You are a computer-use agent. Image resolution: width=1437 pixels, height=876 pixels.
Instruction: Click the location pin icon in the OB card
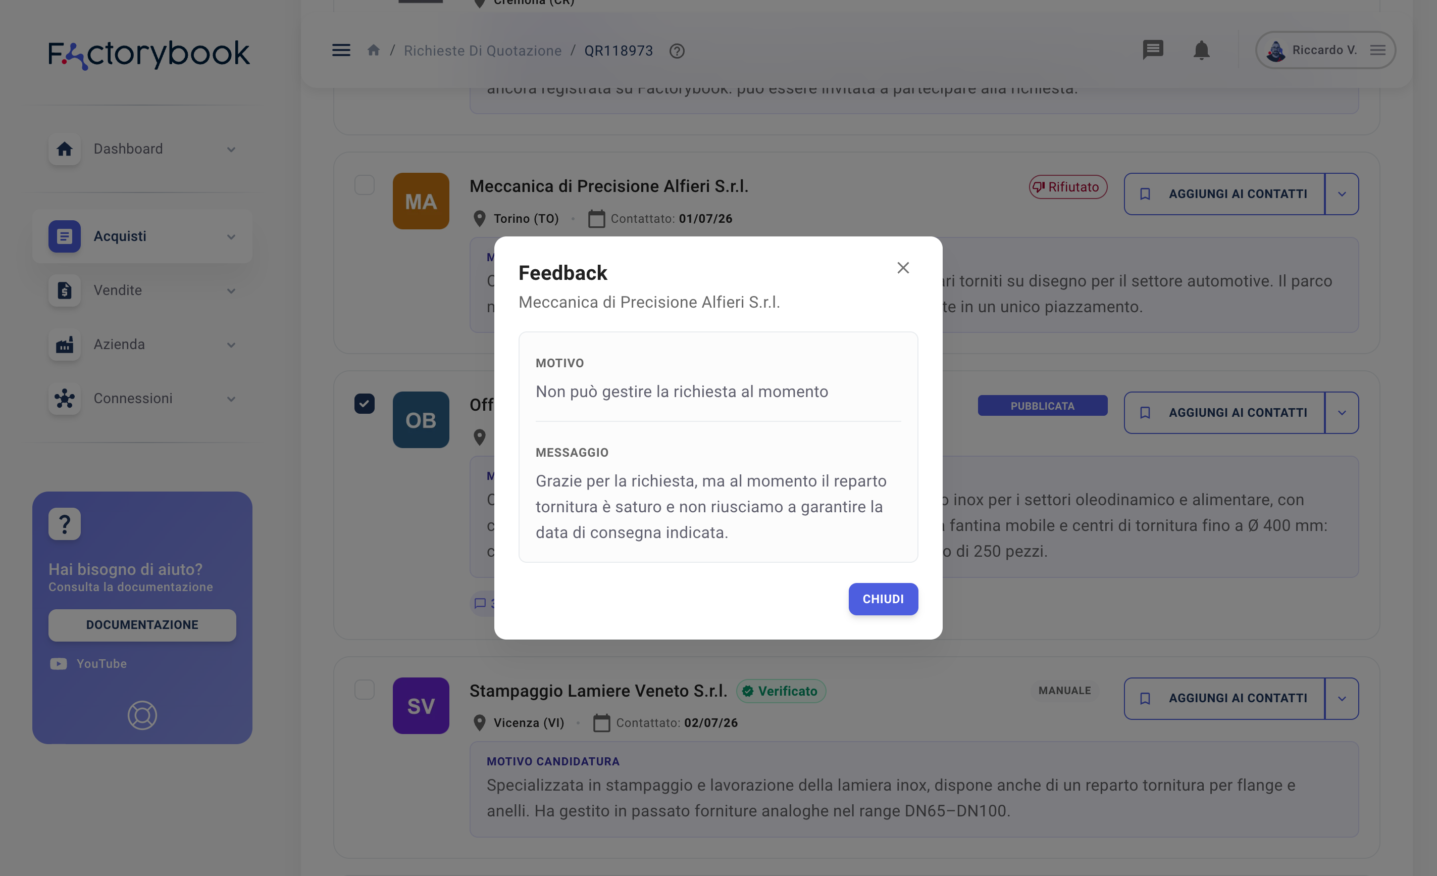pyautogui.click(x=479, y=437)
